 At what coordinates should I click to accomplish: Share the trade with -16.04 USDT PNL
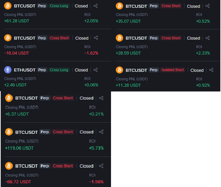click(96, 38)
